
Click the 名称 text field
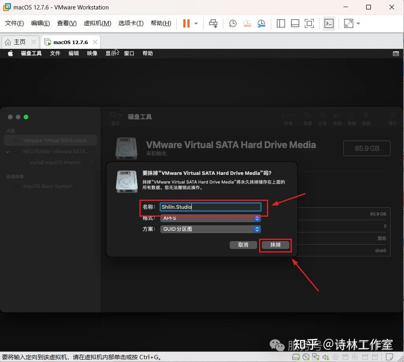(211, 207)
